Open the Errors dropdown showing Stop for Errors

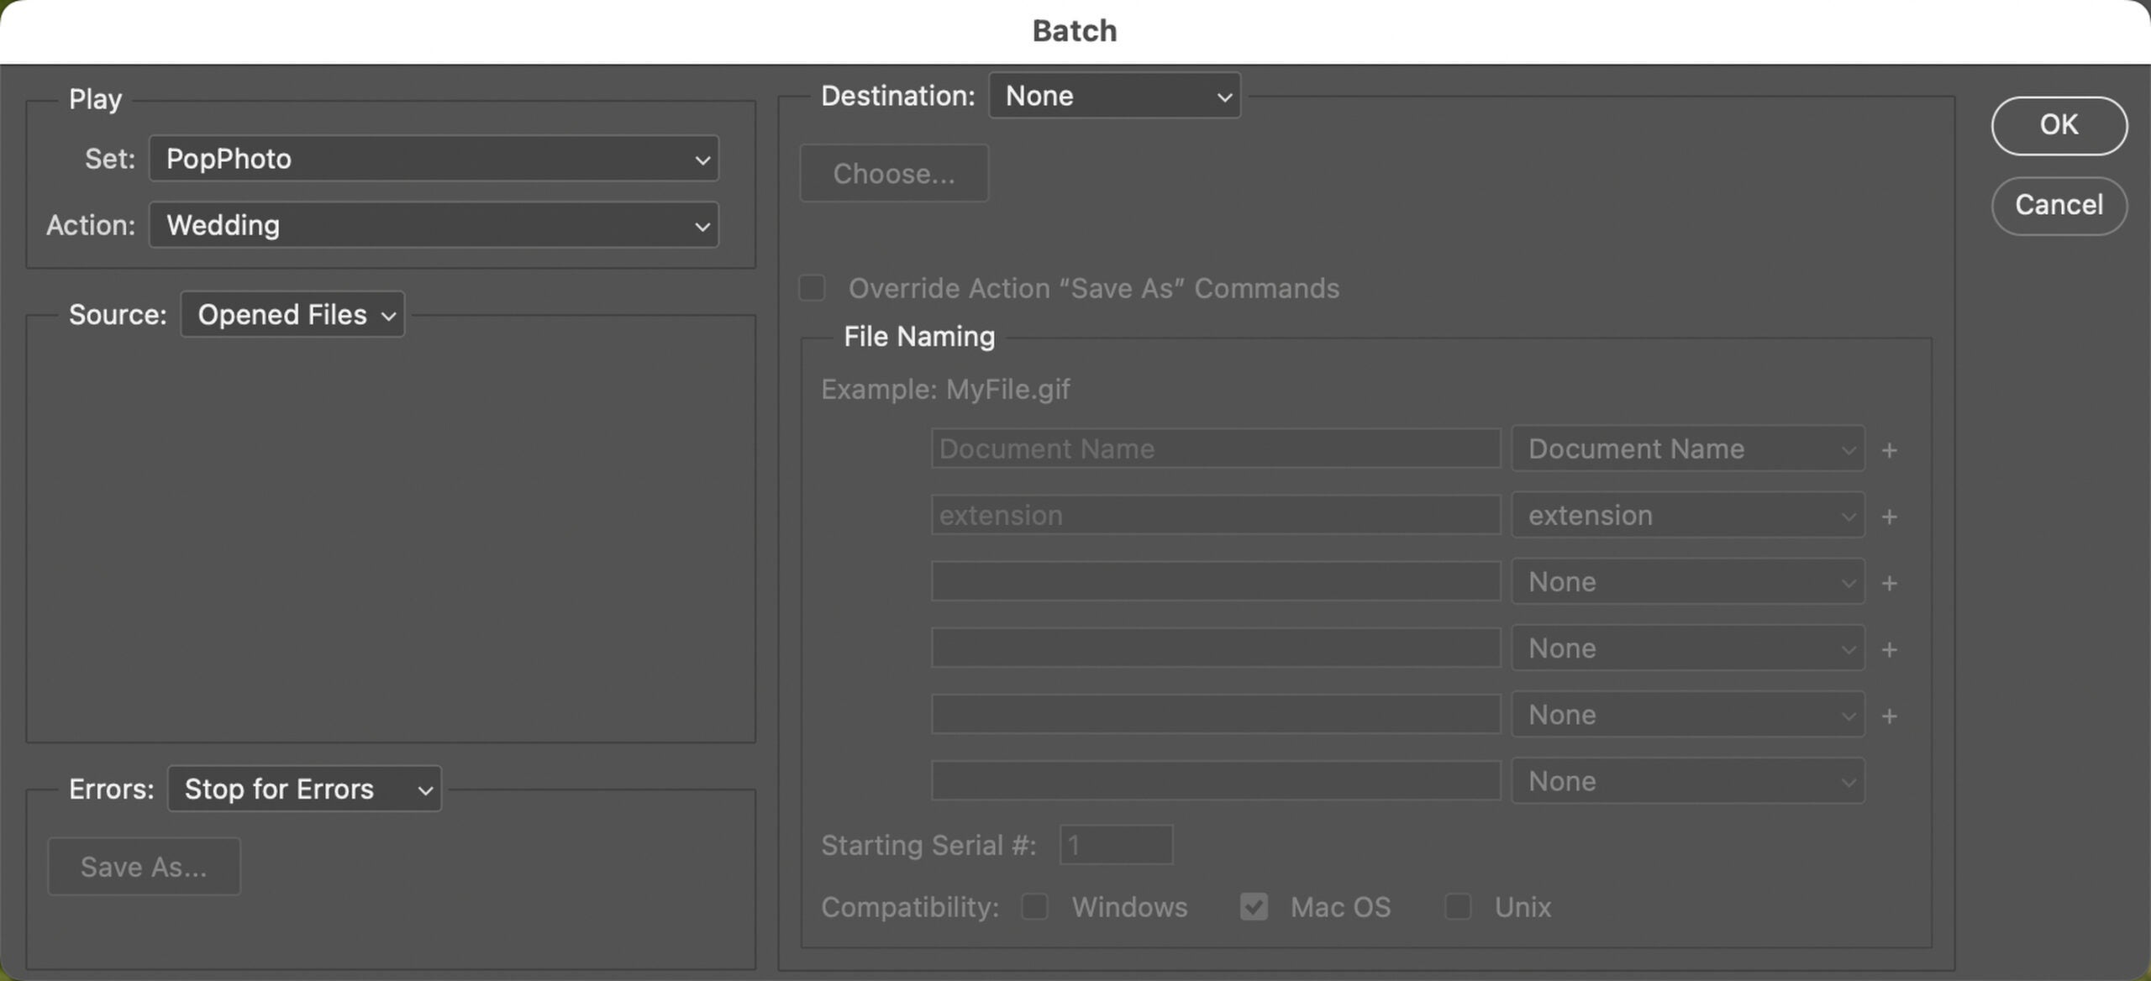(304, 789)
